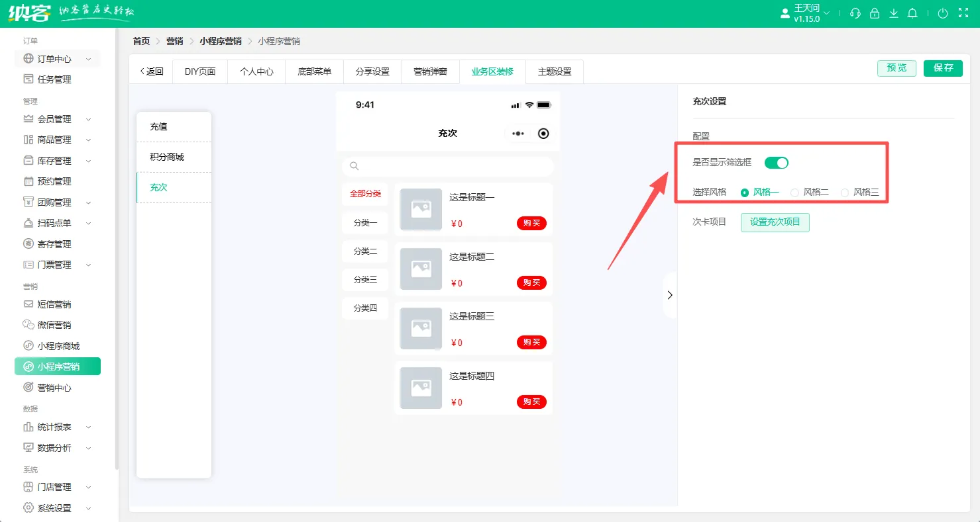Expand the 会员管理 sidebar menu
Screen dimensions: 980x522
tap(53, 118)
